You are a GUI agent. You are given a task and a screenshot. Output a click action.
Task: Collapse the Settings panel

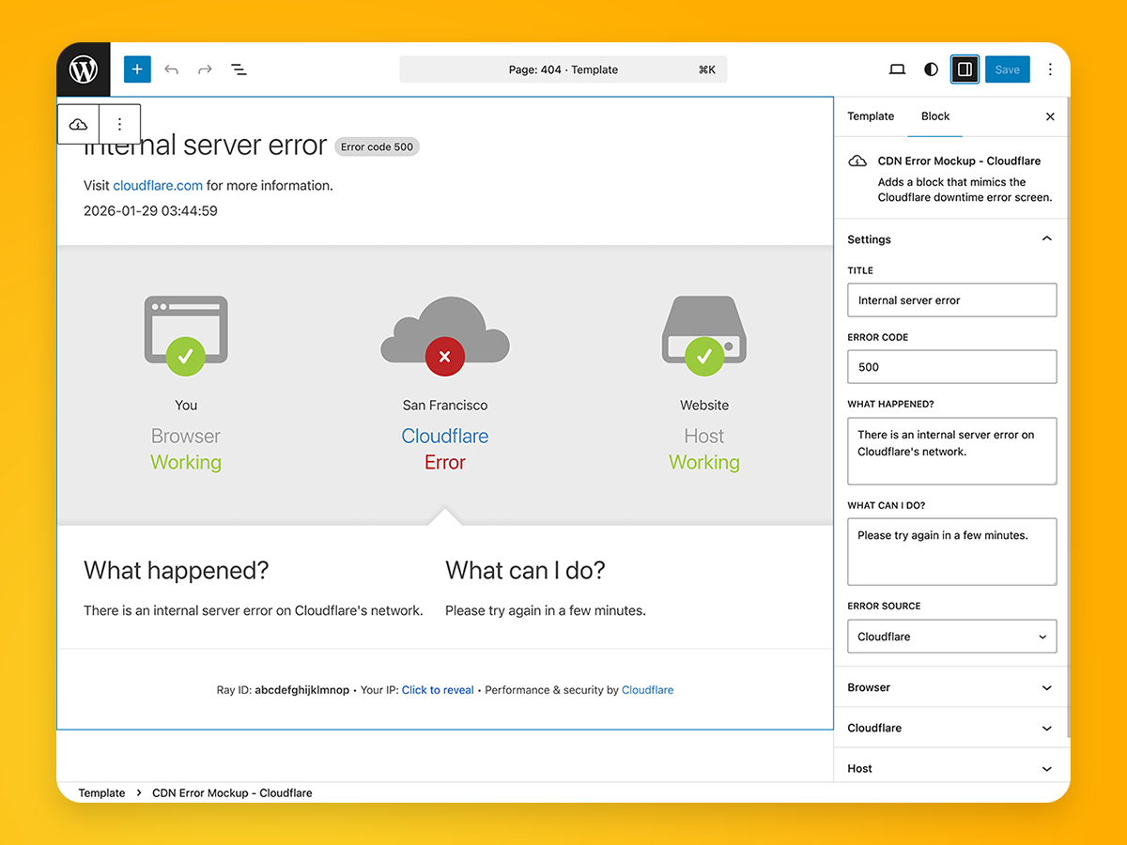(951, 239)
